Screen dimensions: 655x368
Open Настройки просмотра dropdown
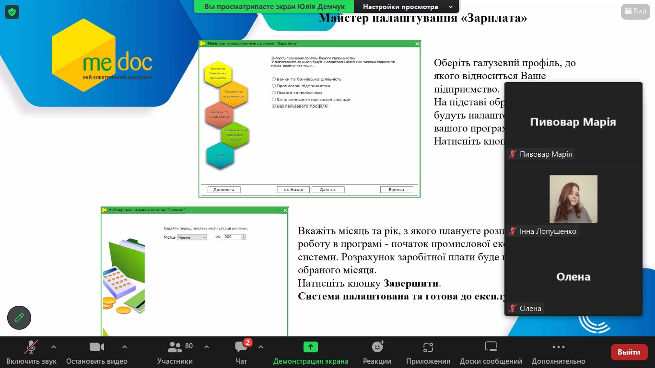pos(408,7)
